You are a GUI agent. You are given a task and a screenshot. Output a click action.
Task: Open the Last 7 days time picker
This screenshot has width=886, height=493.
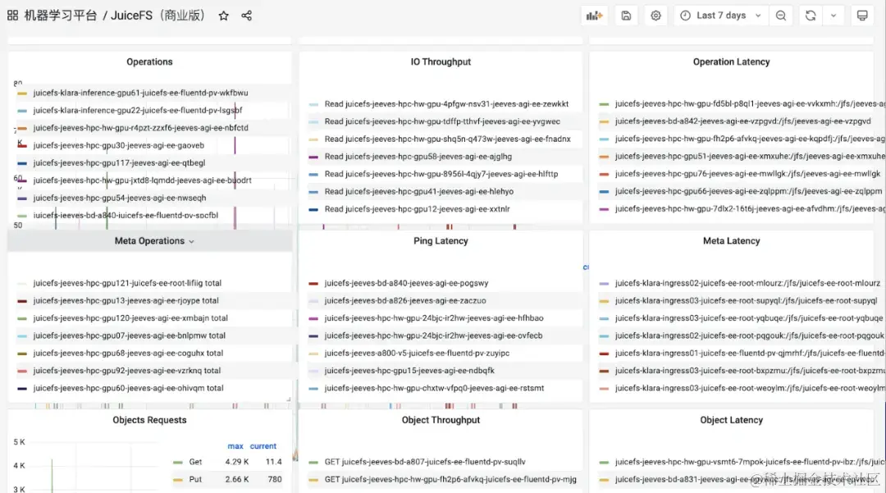[722, 16]
